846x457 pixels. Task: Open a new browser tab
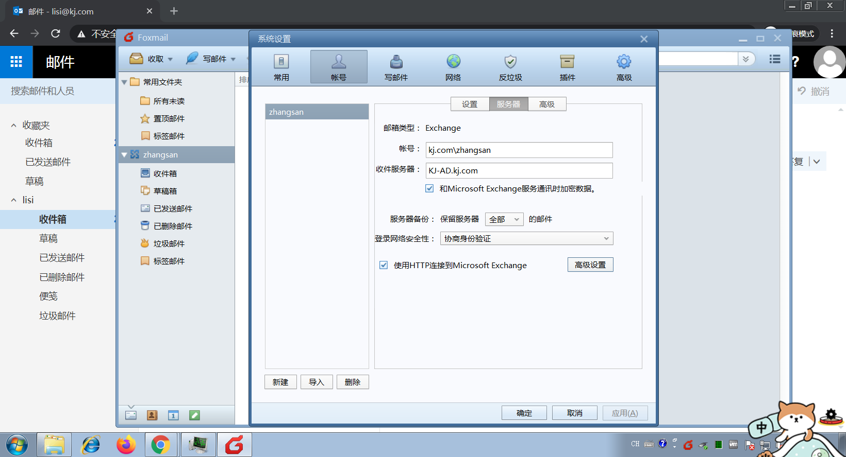coord(174,11)
